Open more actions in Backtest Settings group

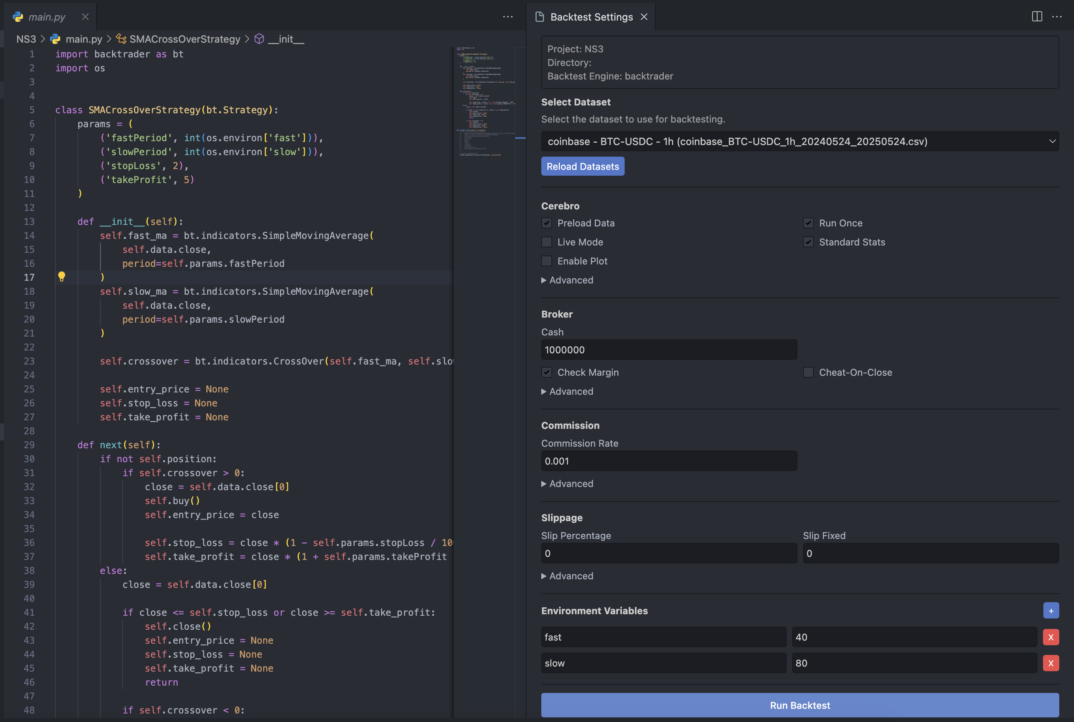coord(1057,17)
